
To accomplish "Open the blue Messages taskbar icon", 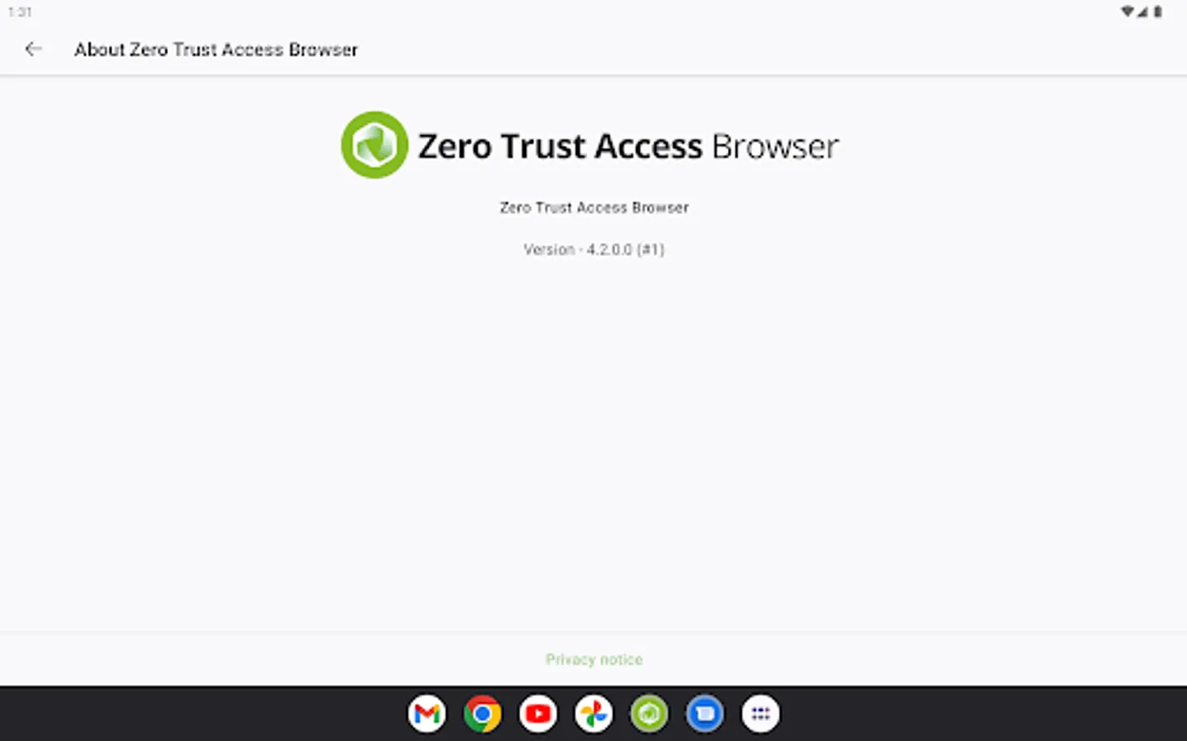I will (705, 714).
